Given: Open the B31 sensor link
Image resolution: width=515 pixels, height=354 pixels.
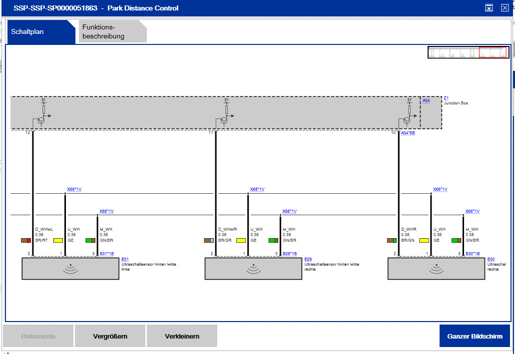Looking at the screenshot, I should 125,259.
